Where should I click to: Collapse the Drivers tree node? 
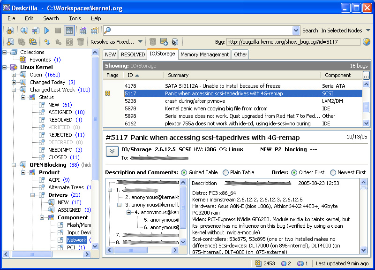pos(32,195)
